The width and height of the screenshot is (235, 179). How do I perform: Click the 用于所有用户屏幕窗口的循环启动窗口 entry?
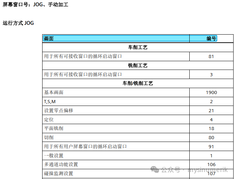85,146
